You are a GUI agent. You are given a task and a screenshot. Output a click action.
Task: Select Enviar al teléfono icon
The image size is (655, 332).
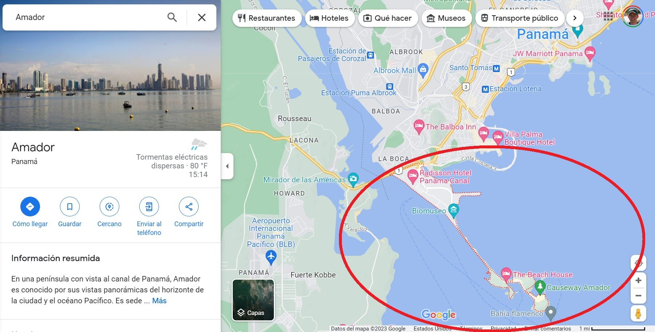pyautogui.click(x=149, y=207)
